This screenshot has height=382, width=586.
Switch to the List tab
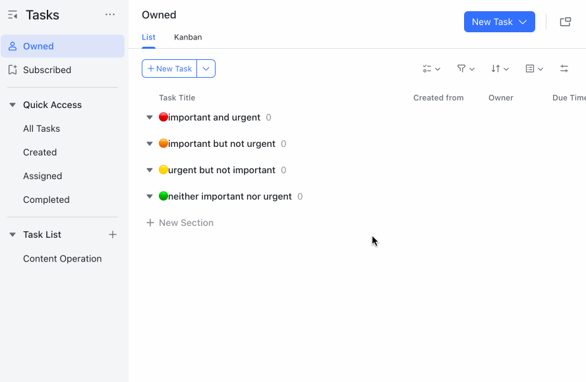pos(148,37)
